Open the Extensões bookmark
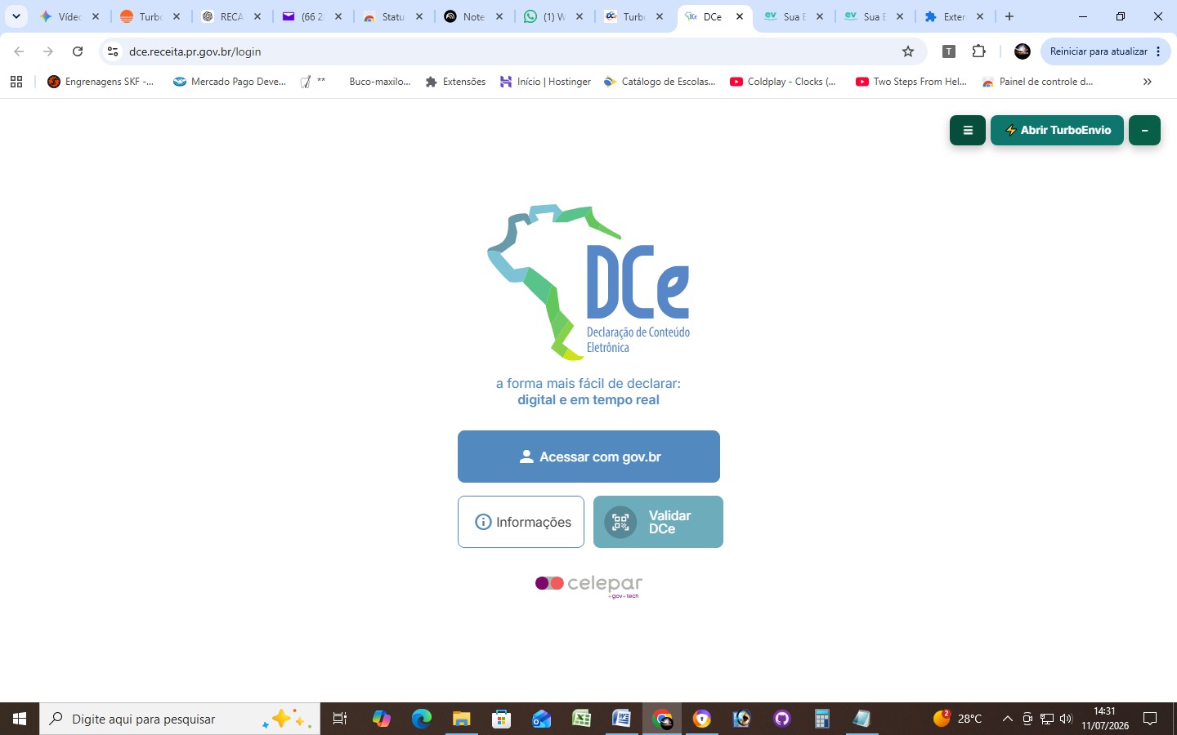Image resolution: width=1177 pixels, height=735 pixels. click(455, 82)
